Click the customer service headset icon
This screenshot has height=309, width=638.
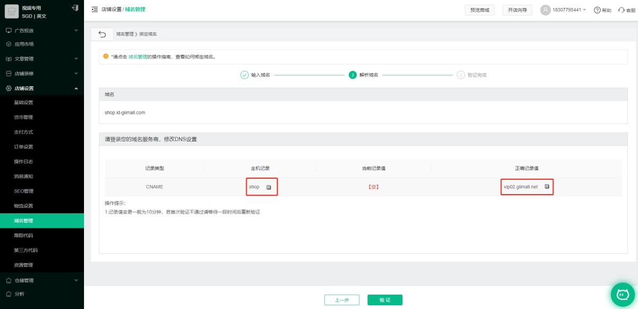point(622,10)
